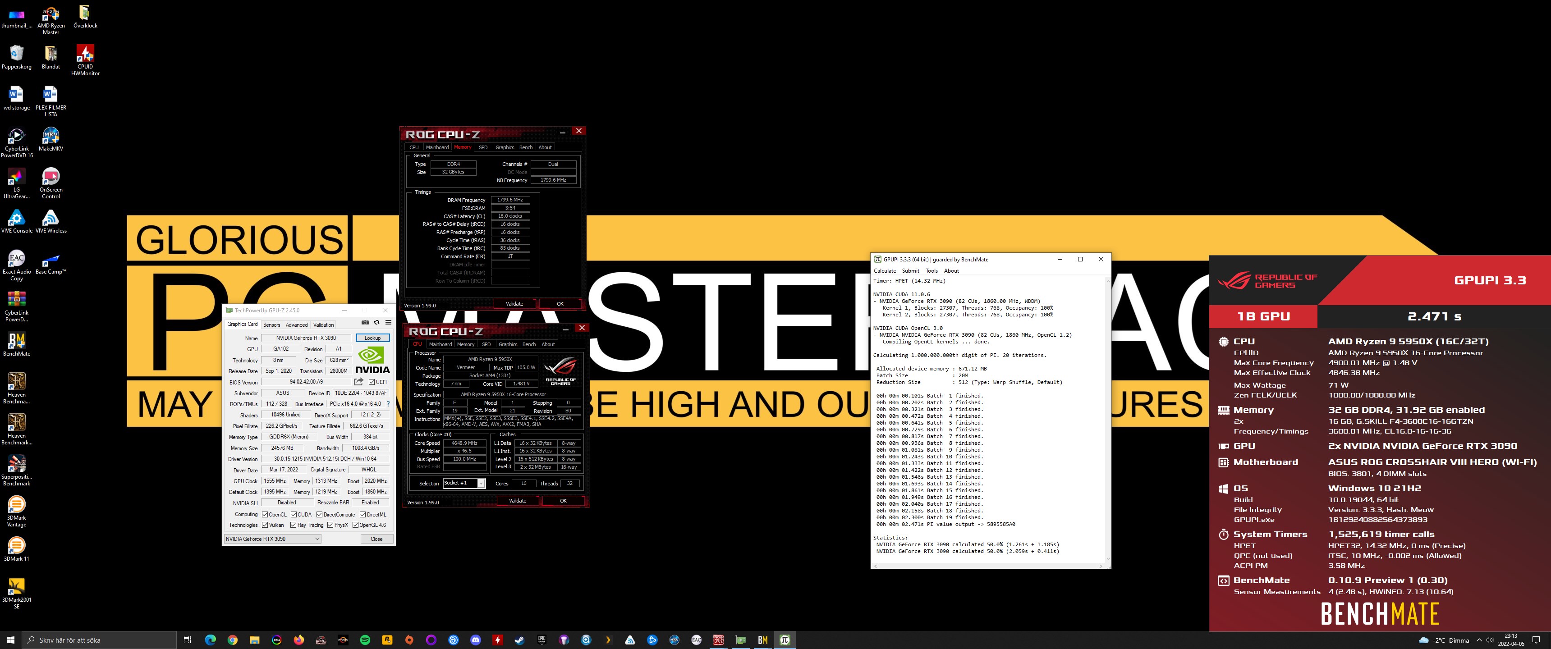1551x649 pixels.
Task: Click the Close button in GPU-Z
Action: (376, 539)
